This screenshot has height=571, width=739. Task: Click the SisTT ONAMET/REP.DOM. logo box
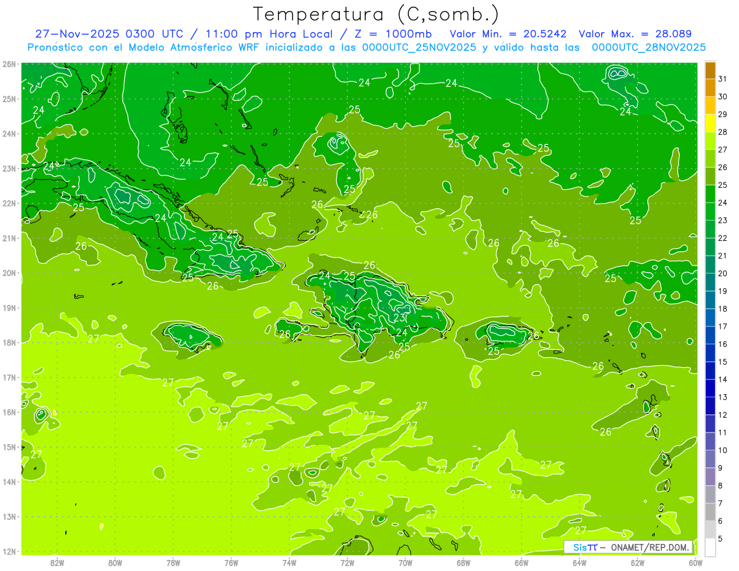click(x=628, y=547)
